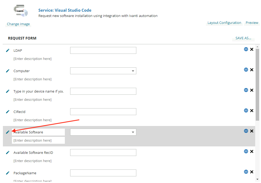Click the Available Software RecID label

(x=33, y=153)
